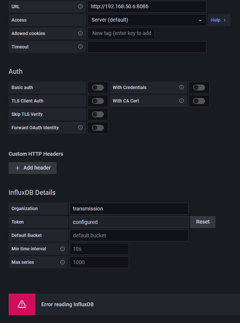Image resolution: width=240 pixels, height=323 pixels.
Task: Open the Access dropdown showing Server (default)
Action: click(147, 20)
